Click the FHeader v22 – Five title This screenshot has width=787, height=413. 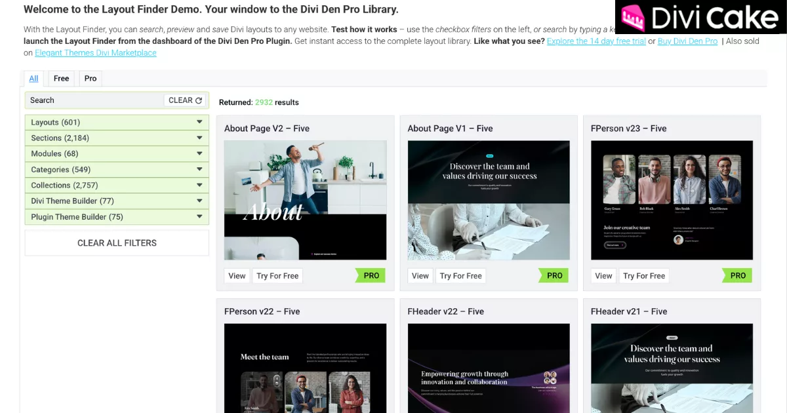446,311
